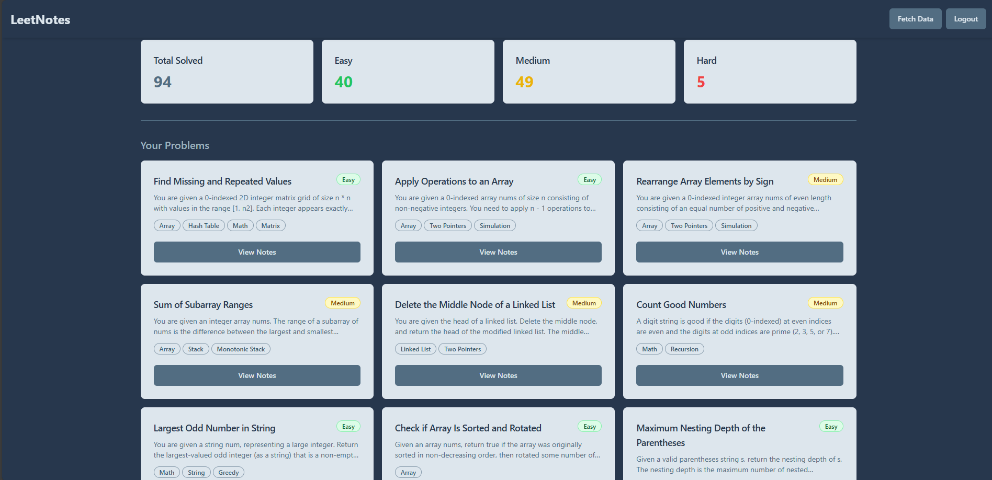Click the Recursion tag

(684, 349)
